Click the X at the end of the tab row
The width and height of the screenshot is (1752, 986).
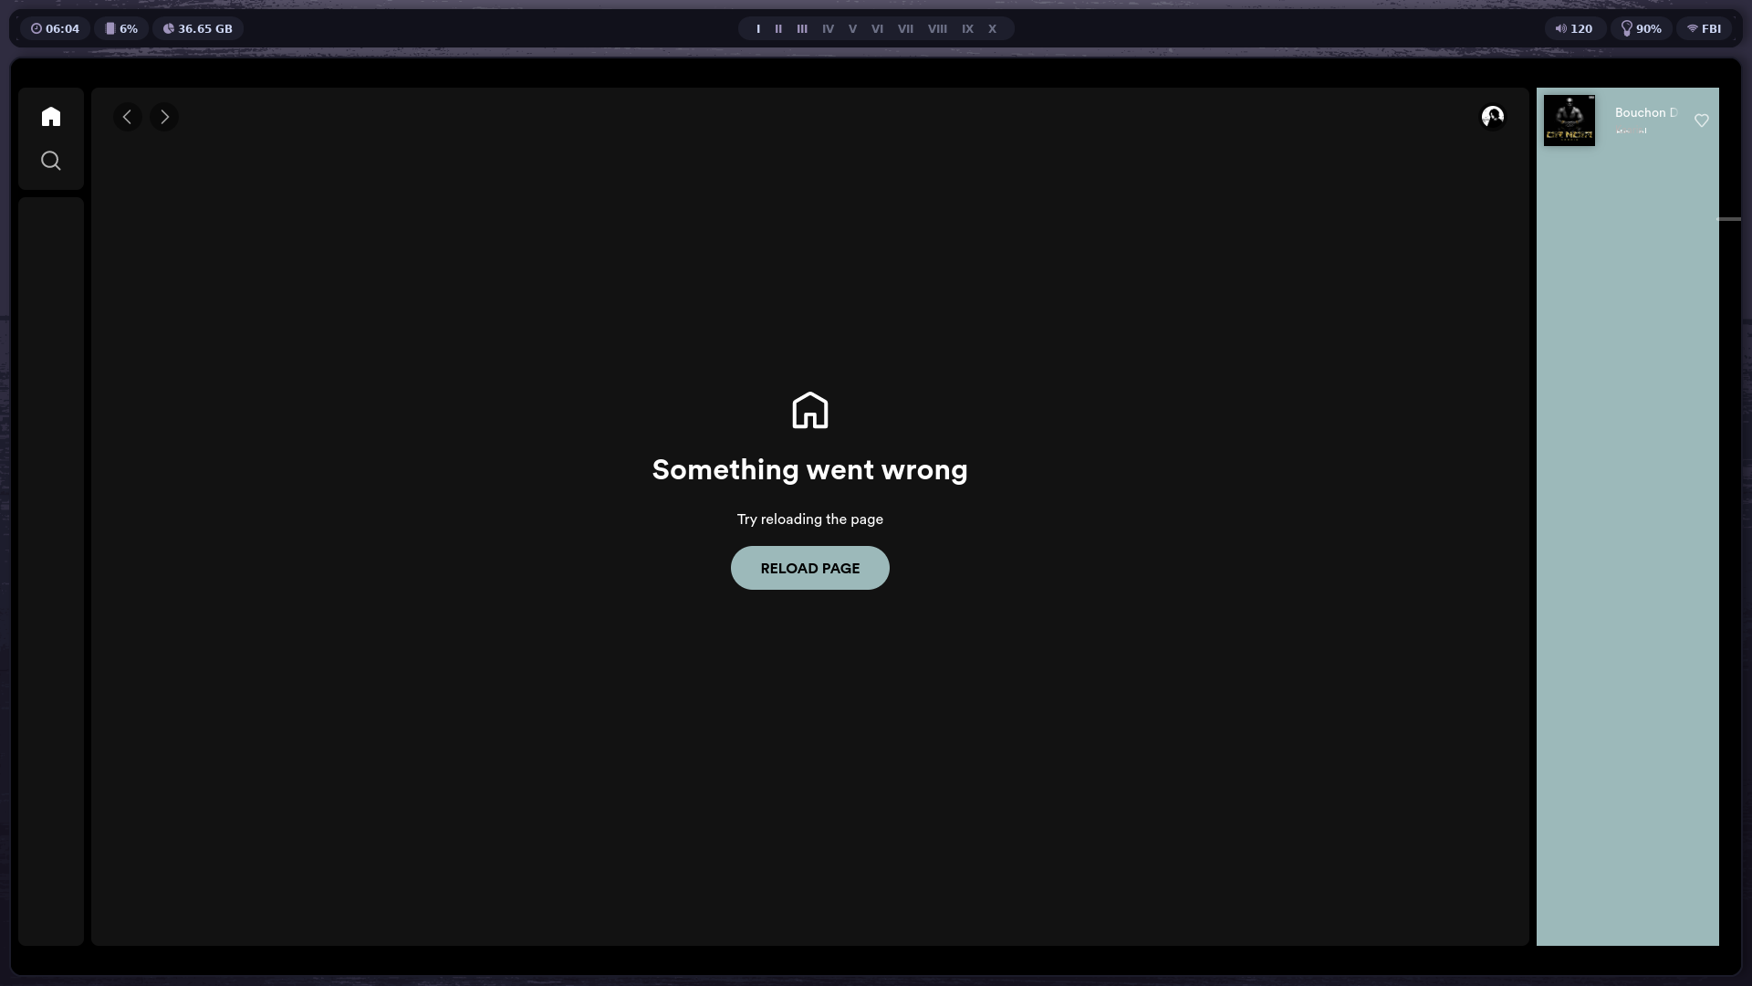992,28
